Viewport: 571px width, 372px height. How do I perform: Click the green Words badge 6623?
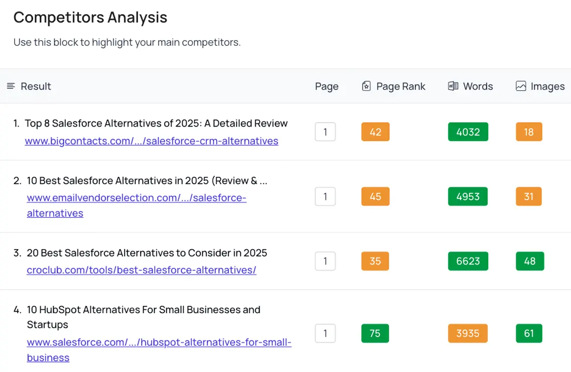pos(468,261)
